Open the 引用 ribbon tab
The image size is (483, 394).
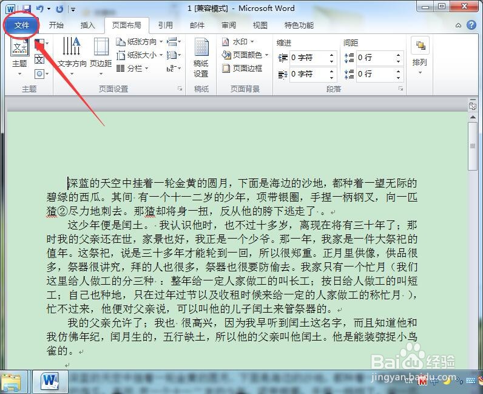[x=166, y=25]
